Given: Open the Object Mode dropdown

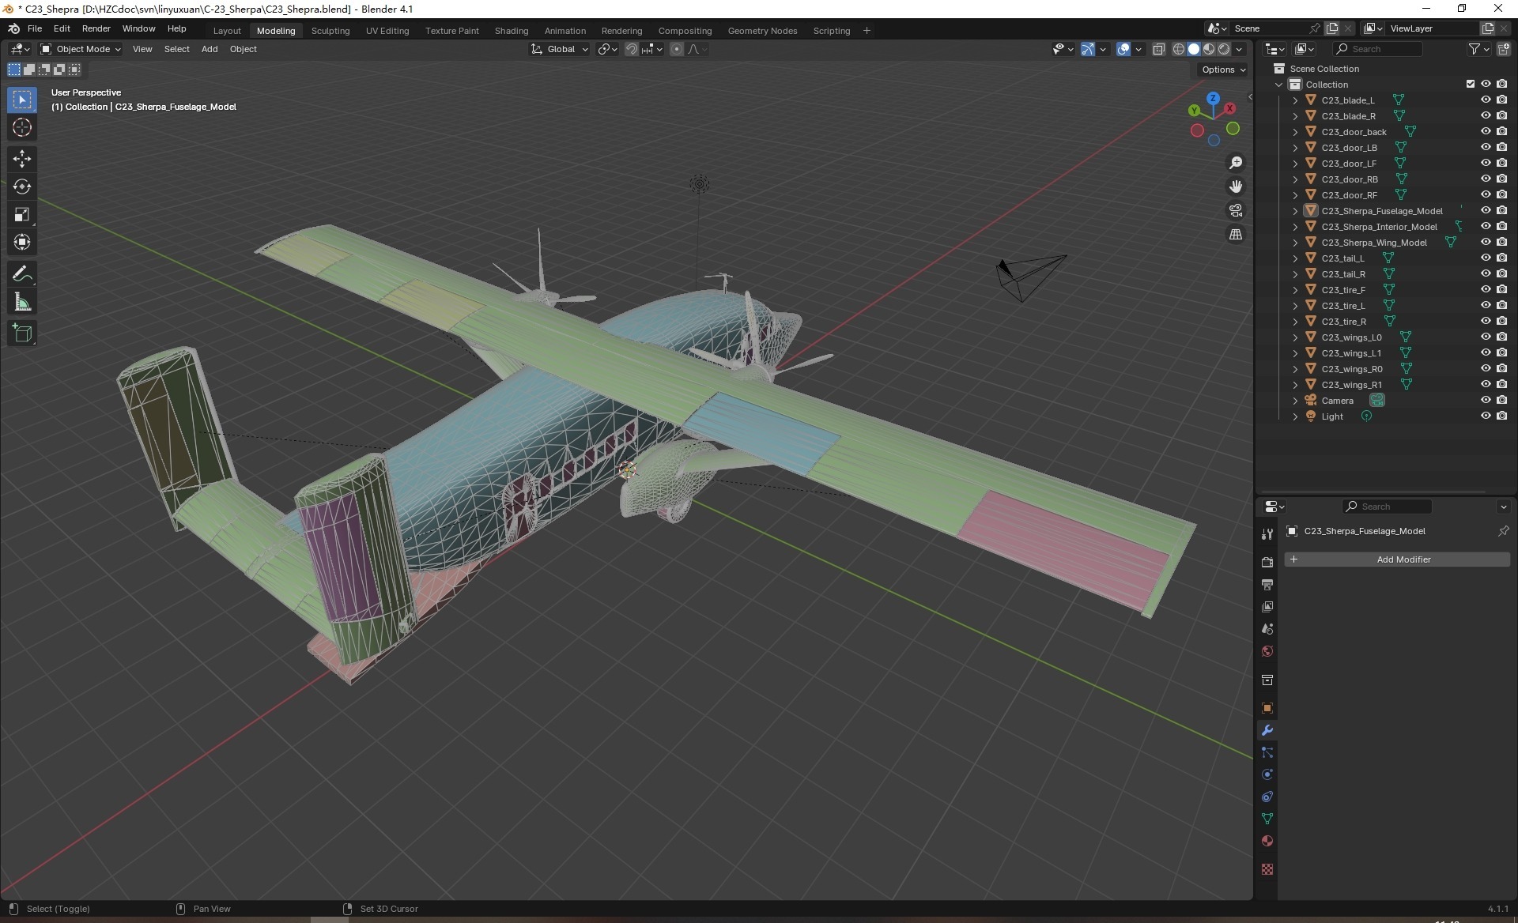Looking at the screenshot, I should tap(81, 49).
